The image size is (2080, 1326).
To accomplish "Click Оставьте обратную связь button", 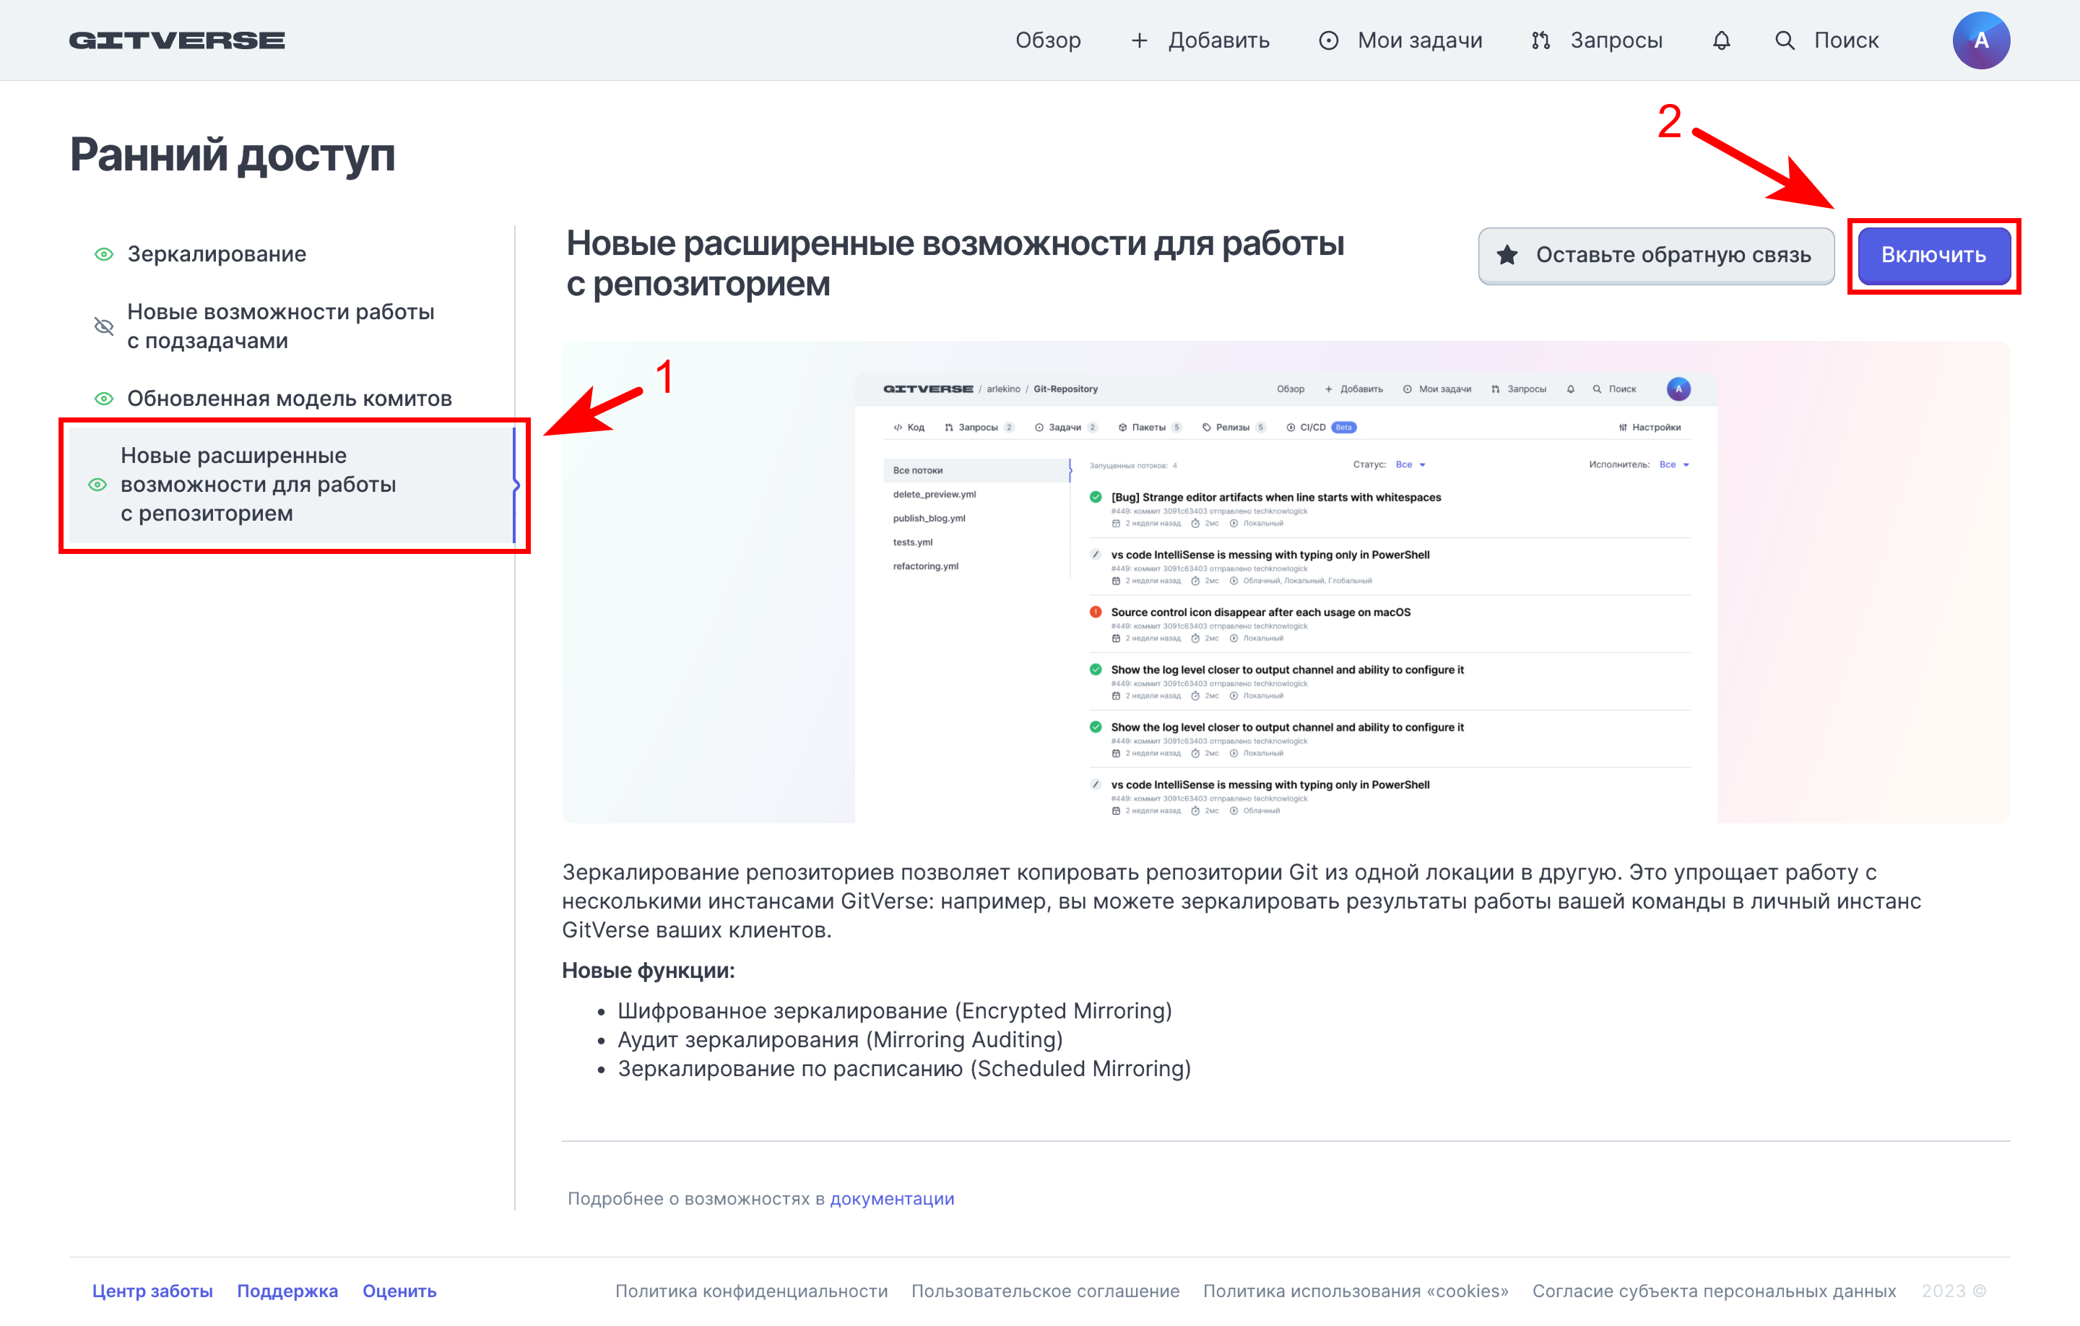I will (1656, 255).
